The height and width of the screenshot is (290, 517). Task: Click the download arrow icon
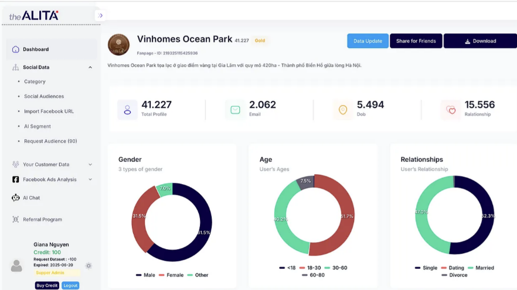468,42
